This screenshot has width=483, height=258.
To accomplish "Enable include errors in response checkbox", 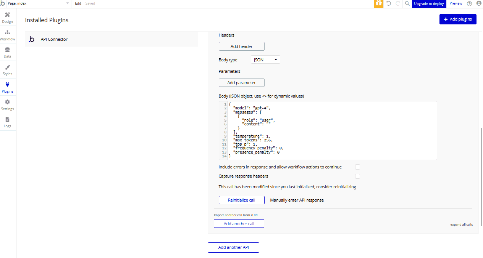I will [x=357, y=167].
